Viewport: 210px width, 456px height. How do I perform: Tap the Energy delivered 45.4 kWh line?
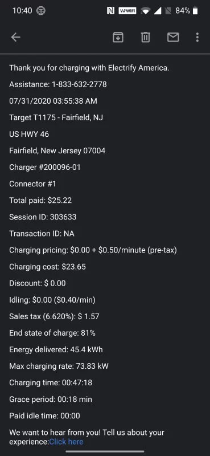56,349
